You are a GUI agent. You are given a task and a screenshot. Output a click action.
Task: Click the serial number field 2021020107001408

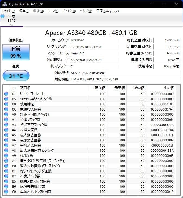click(94, 47)
